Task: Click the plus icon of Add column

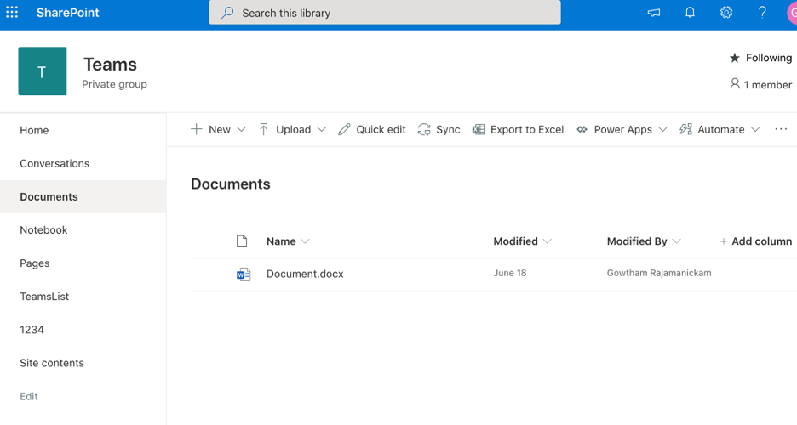Action: [x=723, y=241]
